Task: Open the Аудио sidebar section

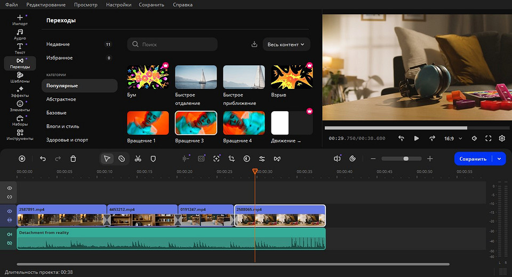Action: click(20, 34)
